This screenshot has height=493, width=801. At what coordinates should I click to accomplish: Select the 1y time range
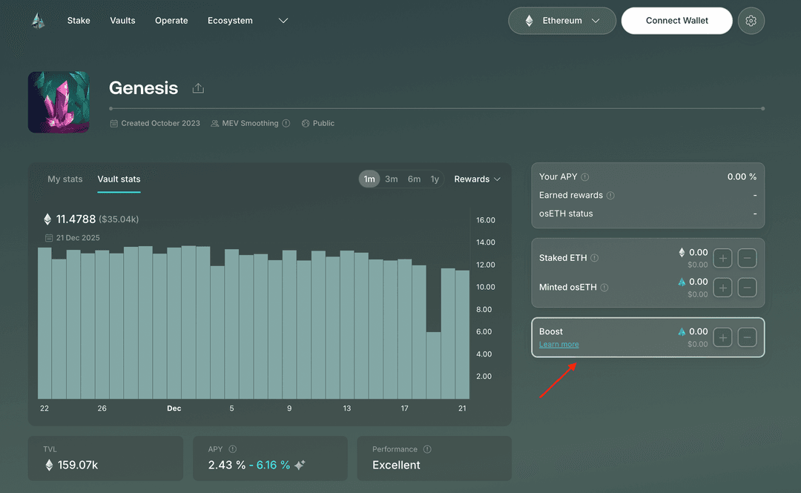click(435, 179)
